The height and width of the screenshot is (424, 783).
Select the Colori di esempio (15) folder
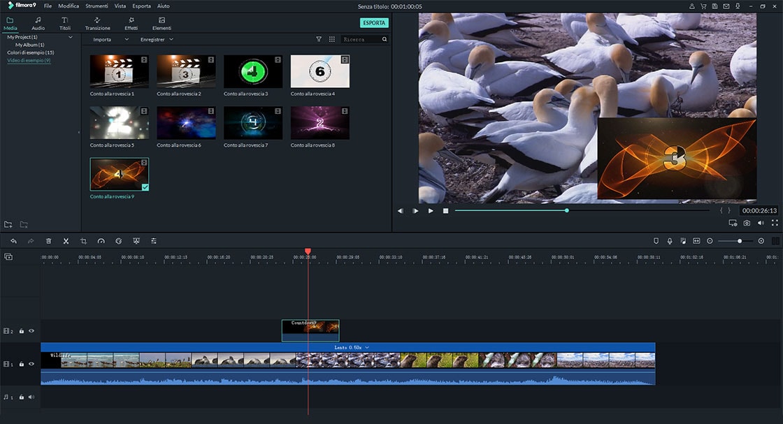[x=31, y=52]
